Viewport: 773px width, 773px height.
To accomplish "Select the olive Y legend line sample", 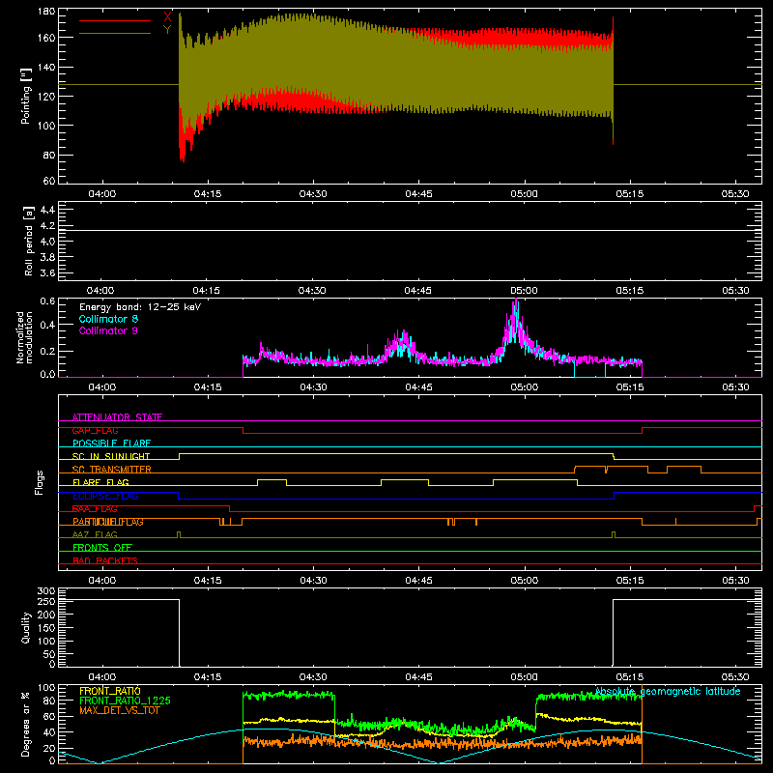I will [x=115, y=34].
